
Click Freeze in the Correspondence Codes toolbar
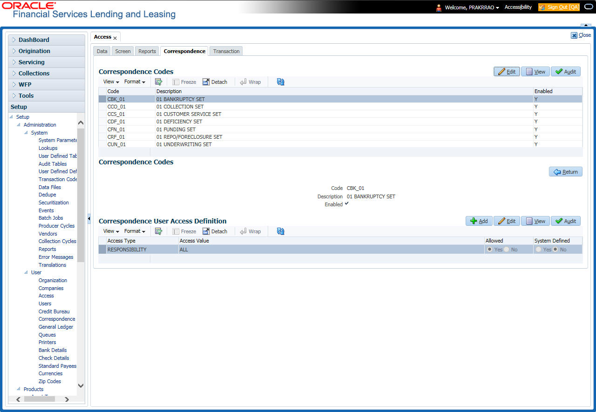184,82
